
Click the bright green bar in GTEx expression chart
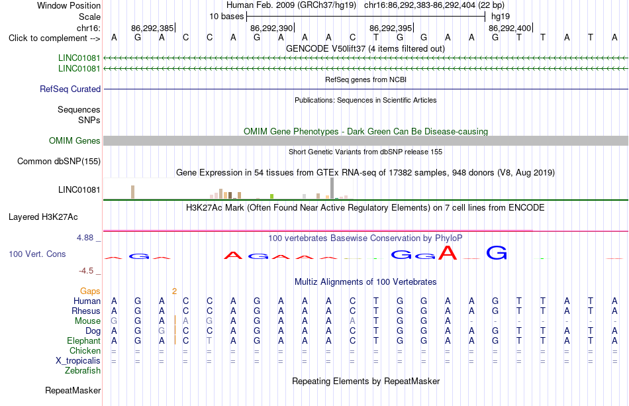[272, 196]
